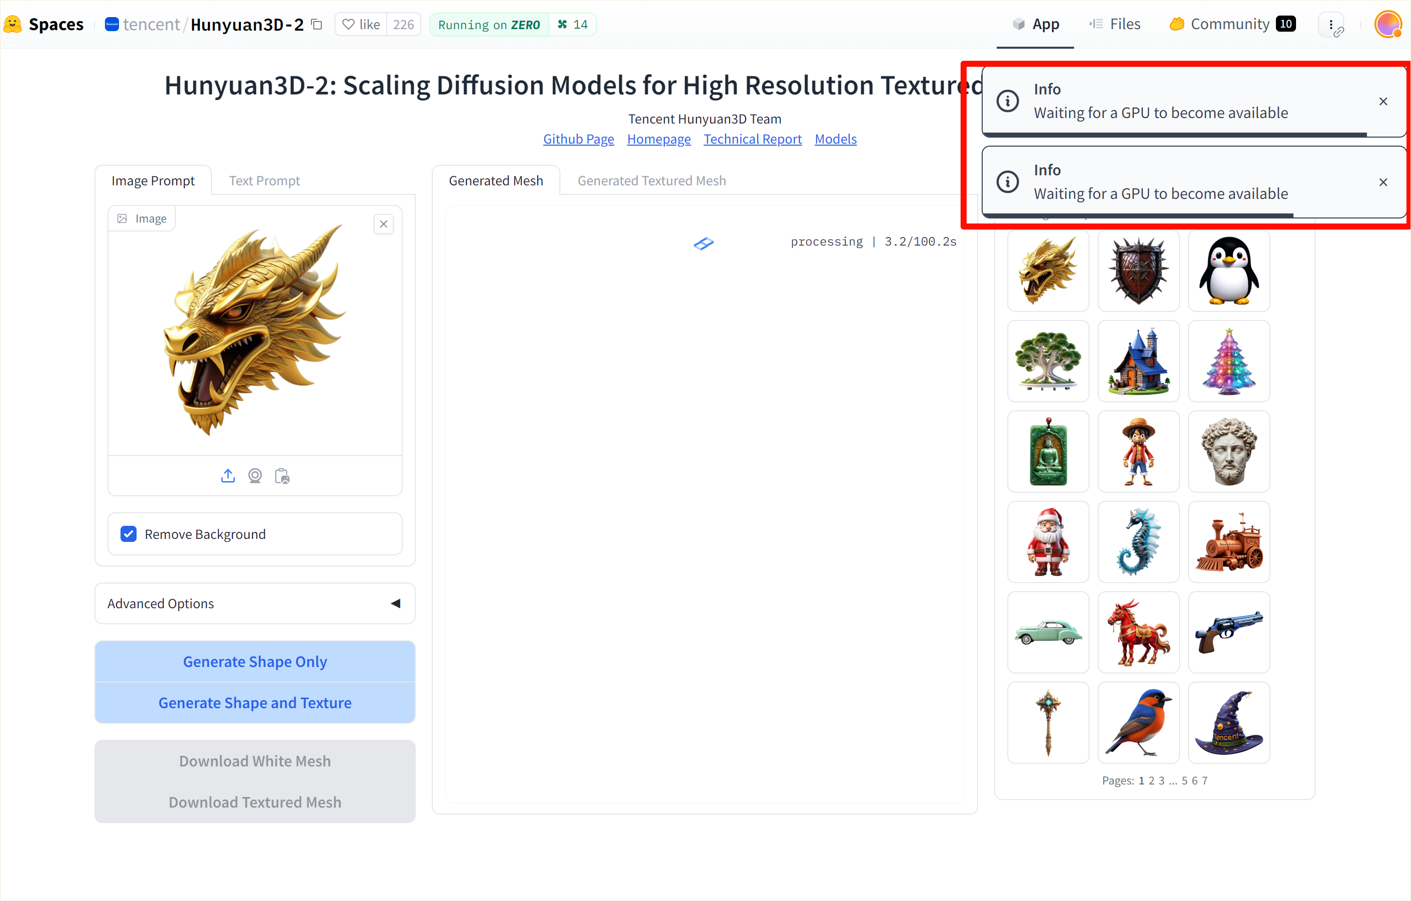This screenshot has height=901, width=1411.
Task: Select the Santa Claus example thumbnail
Action: click(x=1047, y=542)
